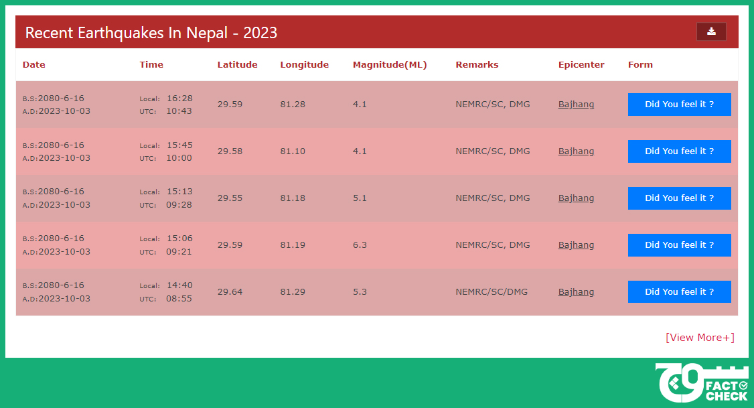The image size is (754, 408).
Task: Click the Magnitude(ML) column header
Action: (x=390, y=64)
